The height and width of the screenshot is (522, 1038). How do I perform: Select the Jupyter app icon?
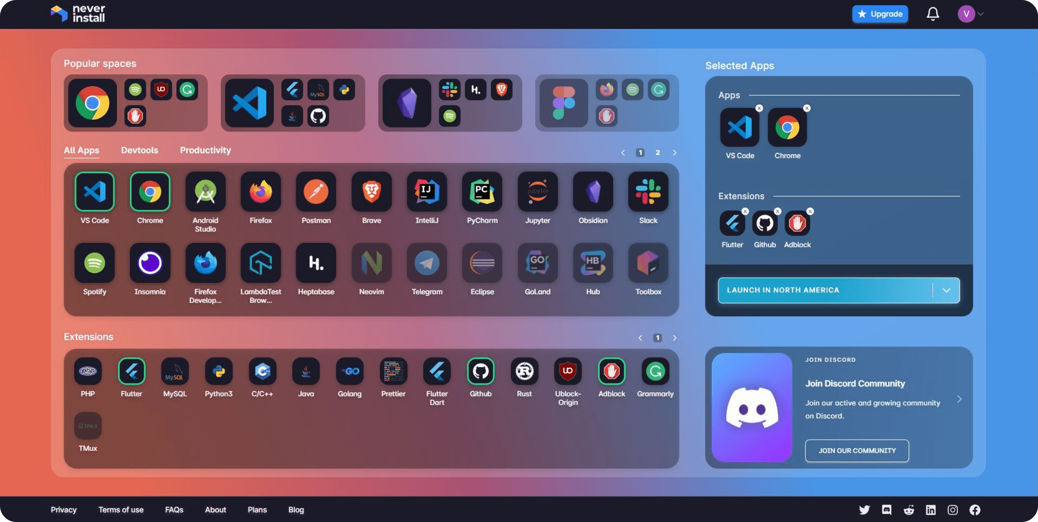538,191
